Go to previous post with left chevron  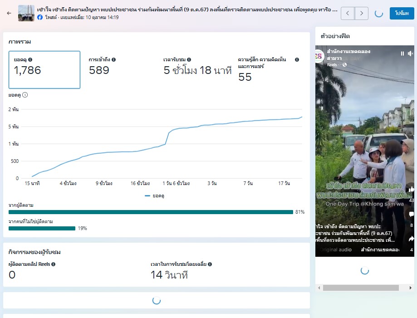[347, 13]
